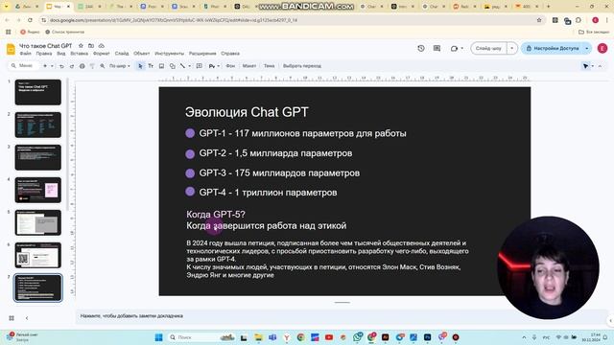
Task: Show all comments panel icon
Action: 437,48
